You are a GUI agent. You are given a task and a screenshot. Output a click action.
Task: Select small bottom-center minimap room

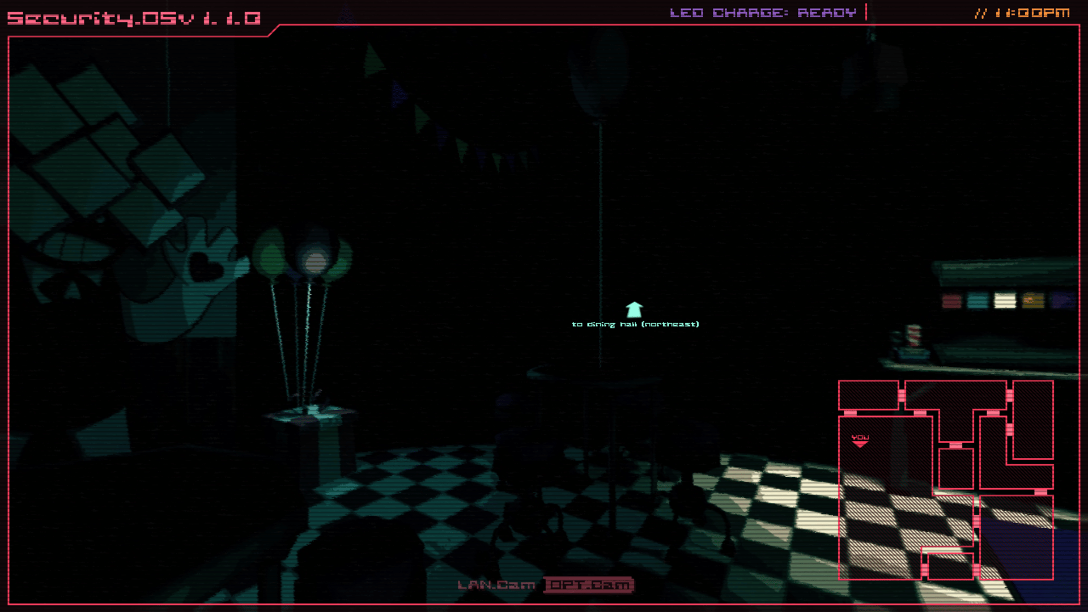pyautogui.click(x=950, y=567)
